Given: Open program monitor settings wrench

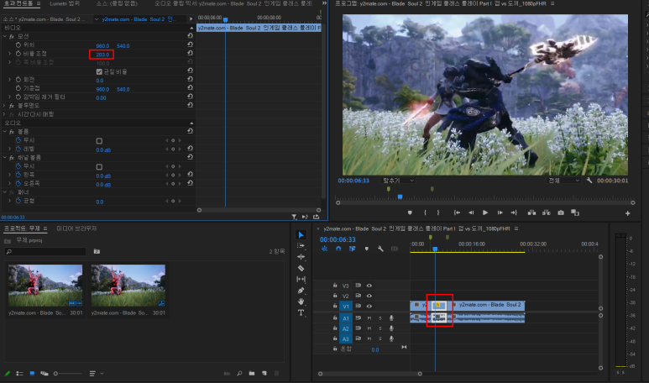Looking at the screenshot, I should click(x=589, y=181).
